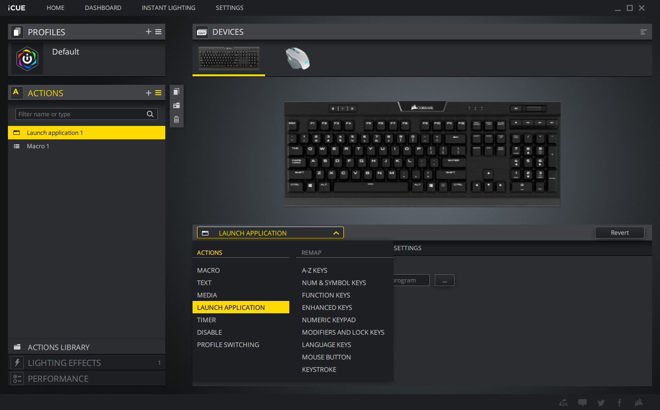Select the white mouse device thumbnail
The width and height of the screenshot is (660, 410).
click(297, 59)
